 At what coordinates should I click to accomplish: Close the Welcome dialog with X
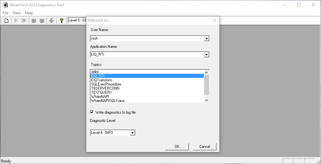[x=215, y=20]
